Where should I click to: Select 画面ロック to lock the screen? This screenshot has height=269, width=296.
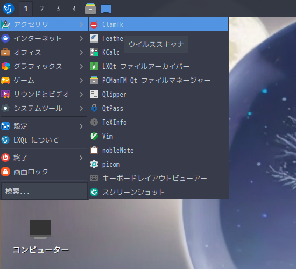[x=44, y=172]
